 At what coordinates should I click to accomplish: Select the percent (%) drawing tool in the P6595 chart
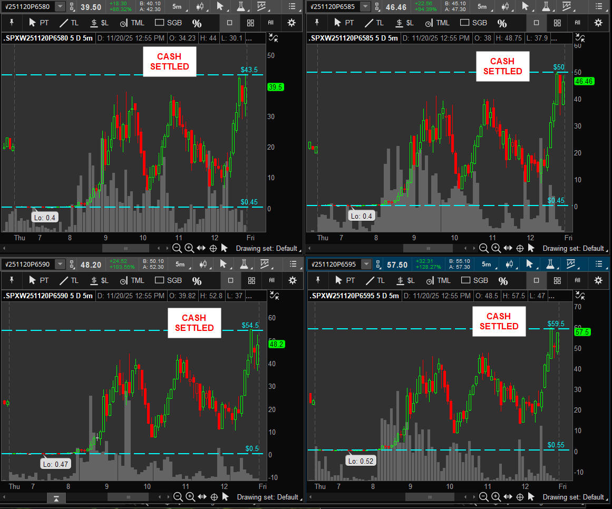pos(503,281)
